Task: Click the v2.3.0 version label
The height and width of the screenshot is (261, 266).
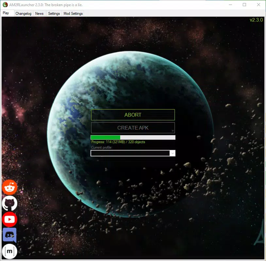Action: (x=256, y=20)
